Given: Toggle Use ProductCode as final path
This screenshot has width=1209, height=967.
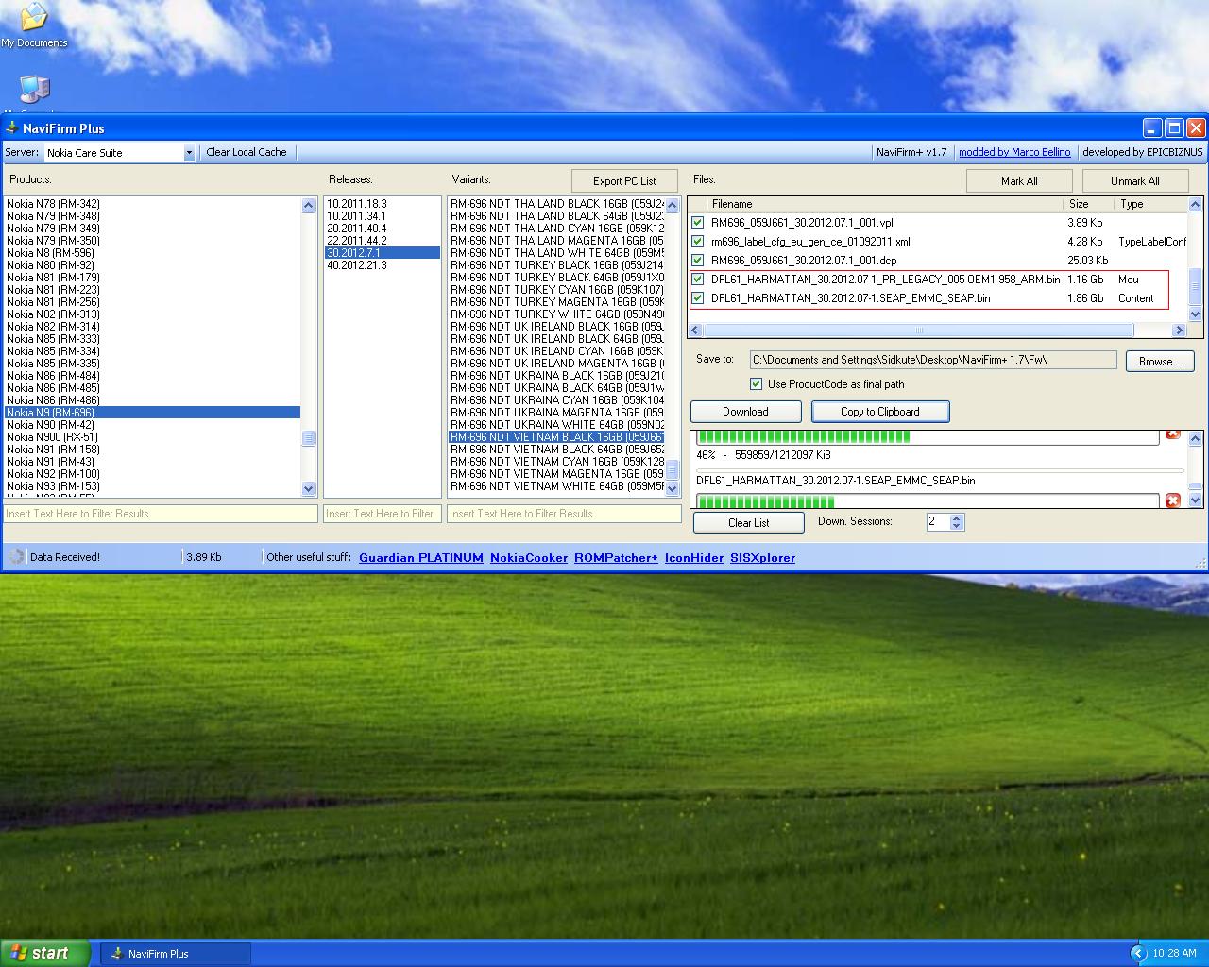Looking at the screenshot, I should click(x=756, y=384).
